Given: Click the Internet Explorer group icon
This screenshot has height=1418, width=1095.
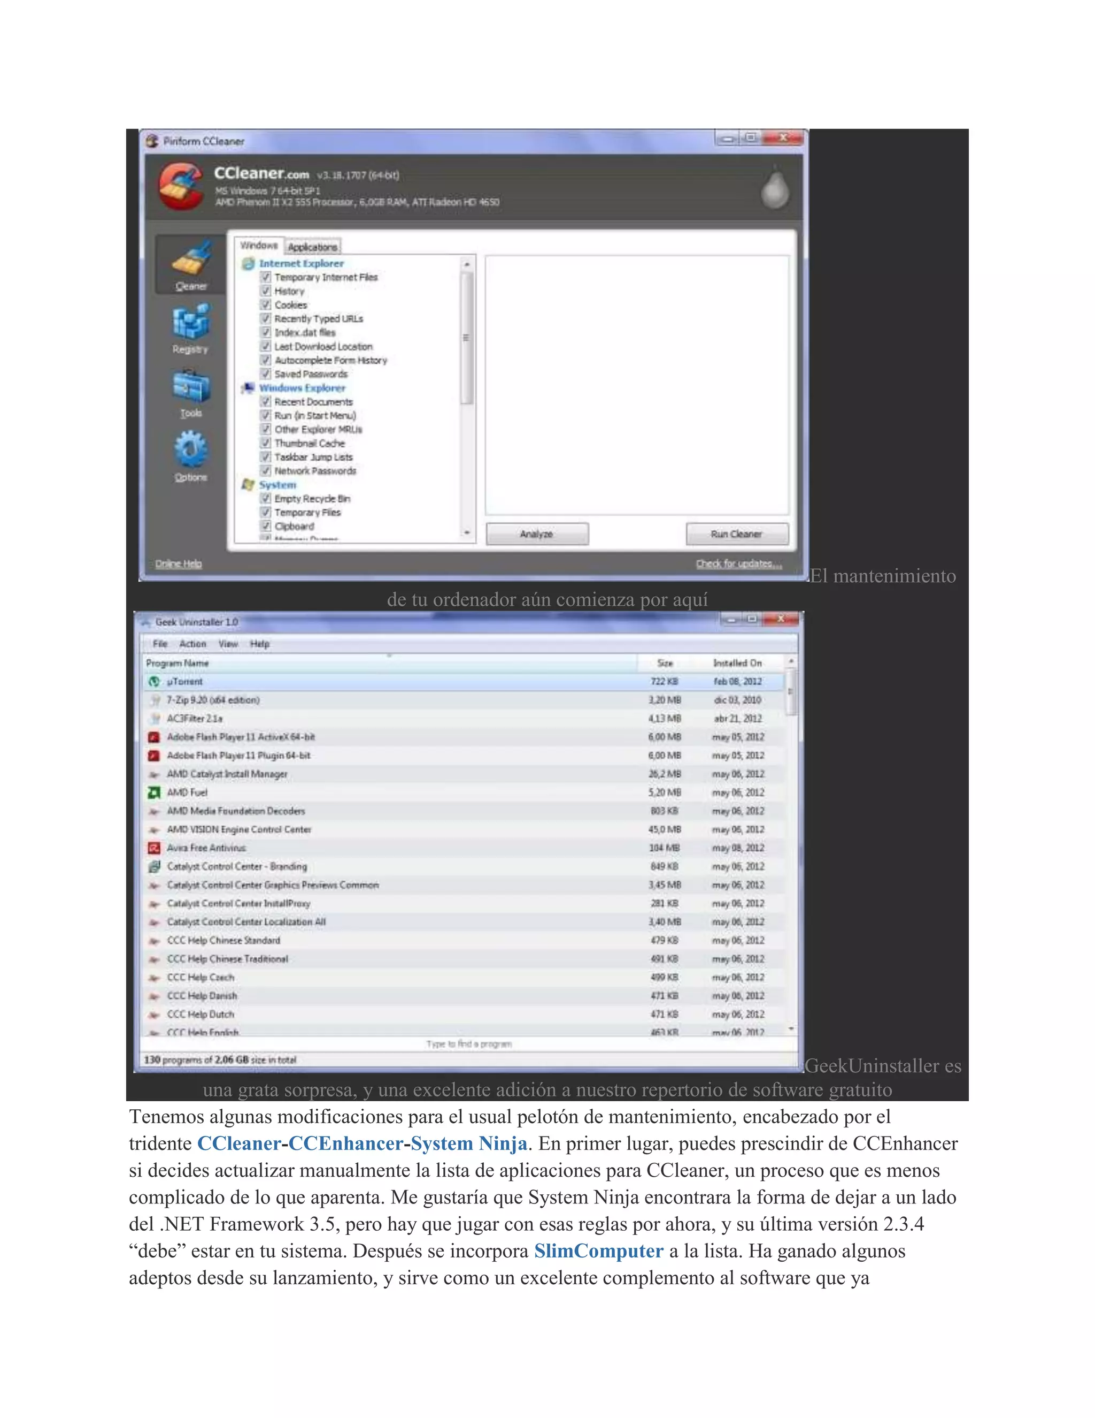Looking at the screenshot, I should pyautogui.click(x=248, y=264).
